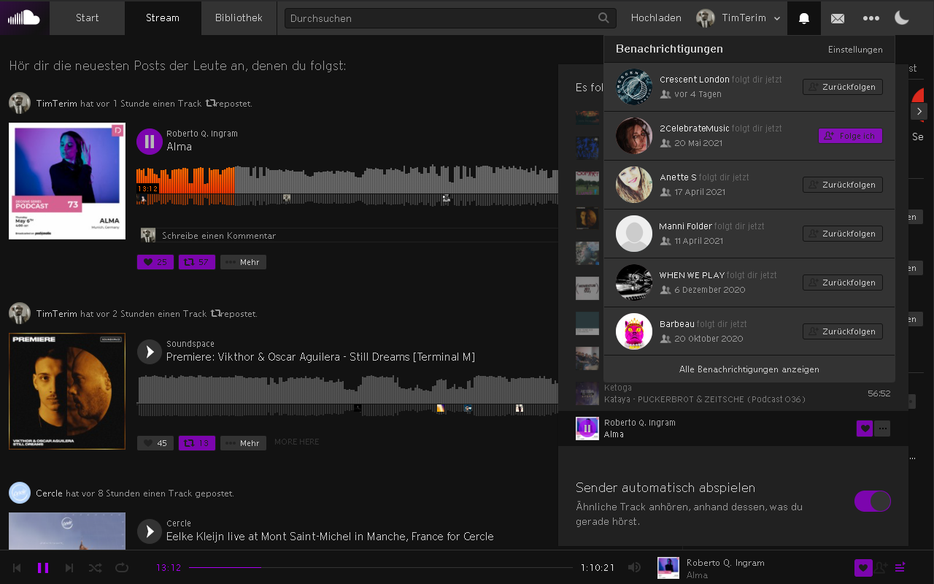Open Barbeau cat avatar
Image resolution: width=934 pixels, height=584 pixels.
[634, 331]
